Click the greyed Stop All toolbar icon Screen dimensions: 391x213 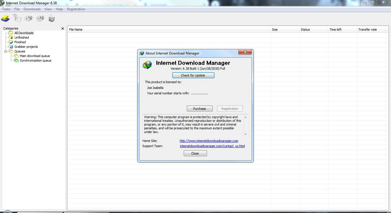click(x=40, y=19)
